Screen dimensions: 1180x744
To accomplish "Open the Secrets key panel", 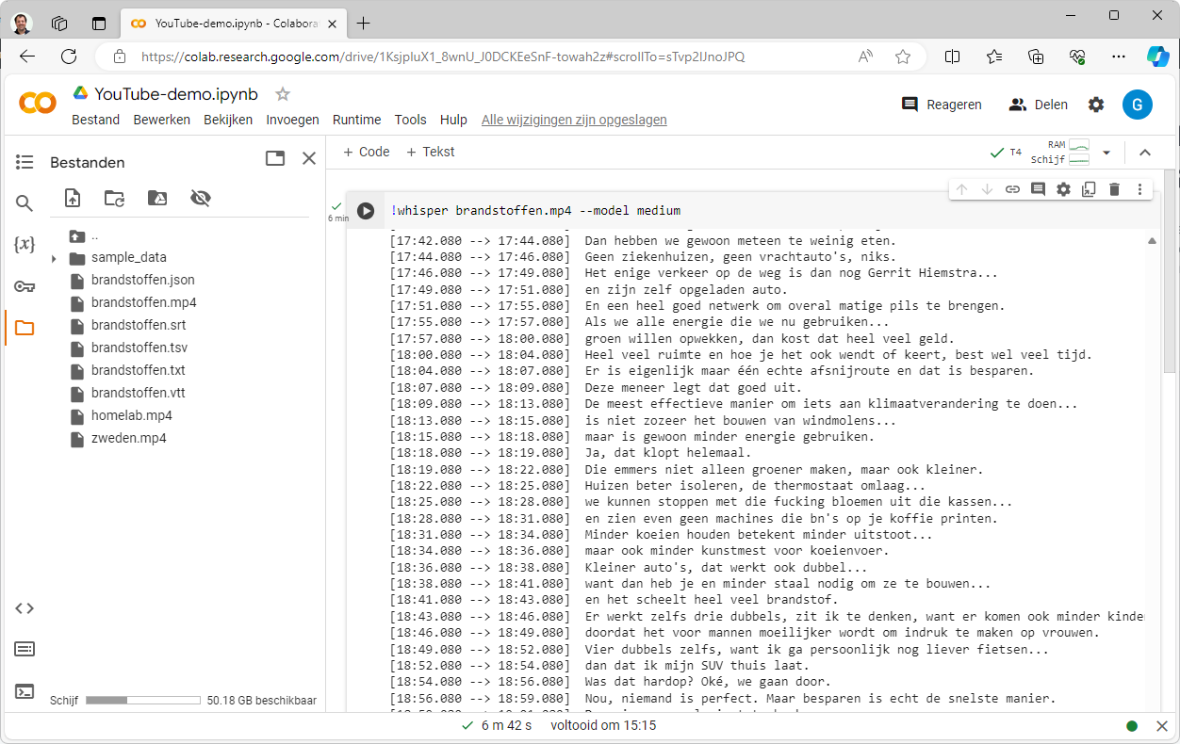I will pyautogui.click(x=25, y=286).
